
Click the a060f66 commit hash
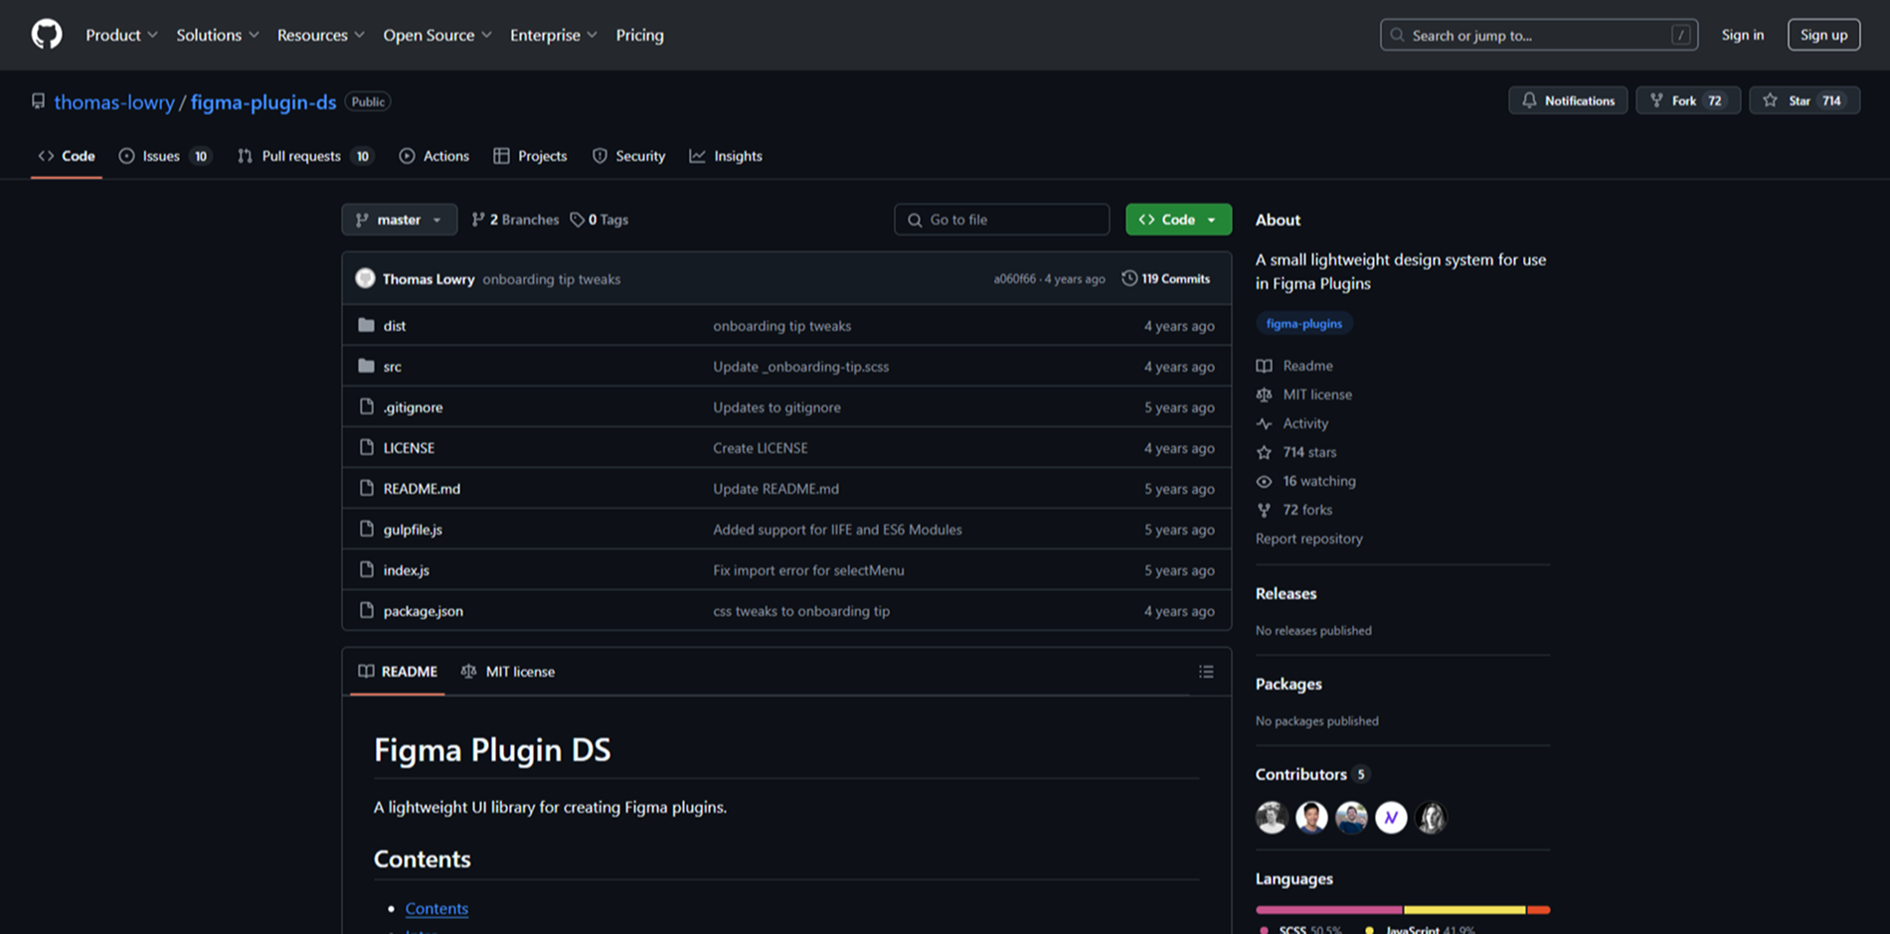(x=1014, y=279)
